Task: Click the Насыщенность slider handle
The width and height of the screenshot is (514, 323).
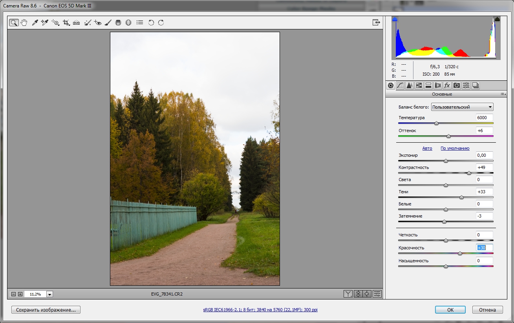Action: point(446,266)
